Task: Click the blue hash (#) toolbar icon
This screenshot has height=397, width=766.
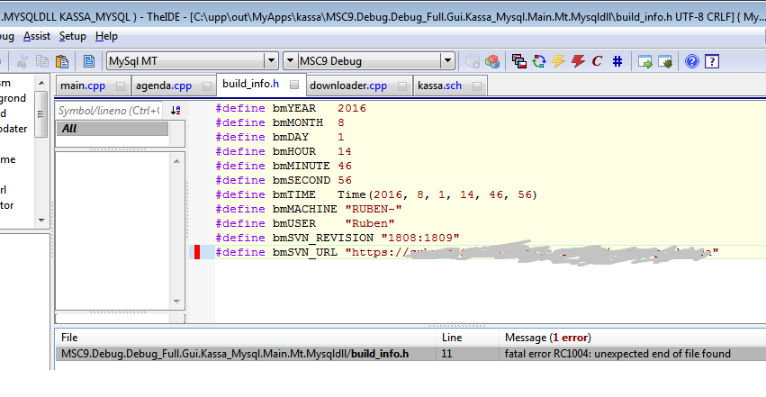Action: tap(617, 61)
